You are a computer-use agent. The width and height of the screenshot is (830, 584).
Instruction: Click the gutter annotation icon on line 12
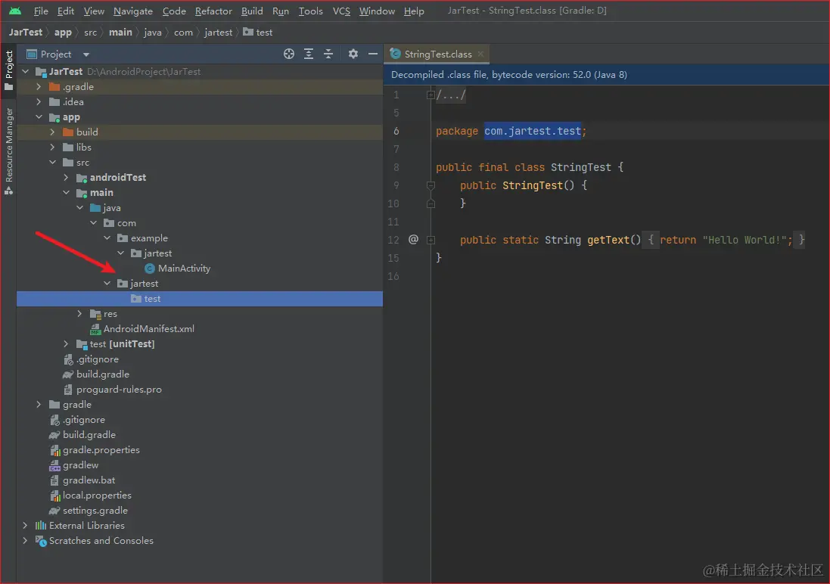(x=413, y=240)
